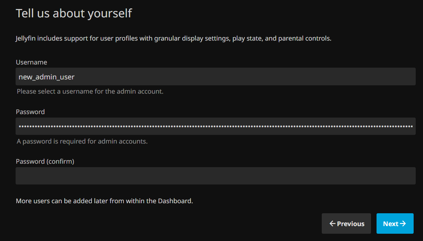Viewport: 423px width, 241px height.
Task: Select the empty Password (confirm) field
Action: pos(215,176)
